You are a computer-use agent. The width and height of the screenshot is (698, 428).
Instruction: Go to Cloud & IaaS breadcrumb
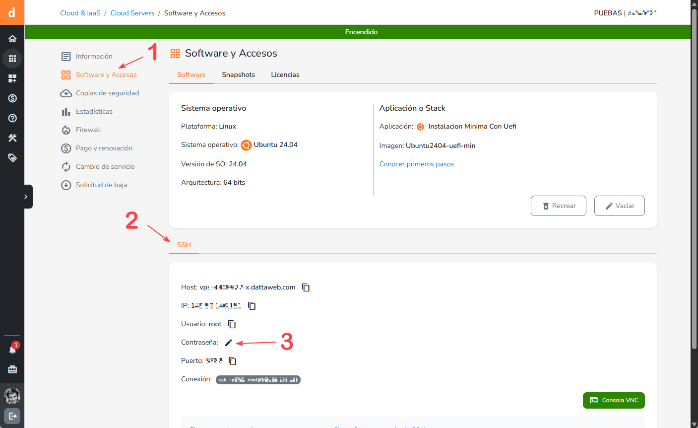(80, 13)
